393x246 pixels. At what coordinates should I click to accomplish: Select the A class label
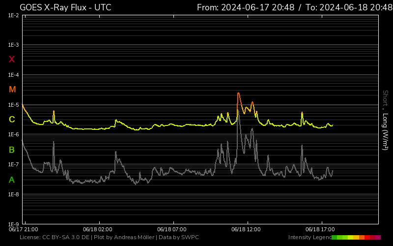point(12,180)
